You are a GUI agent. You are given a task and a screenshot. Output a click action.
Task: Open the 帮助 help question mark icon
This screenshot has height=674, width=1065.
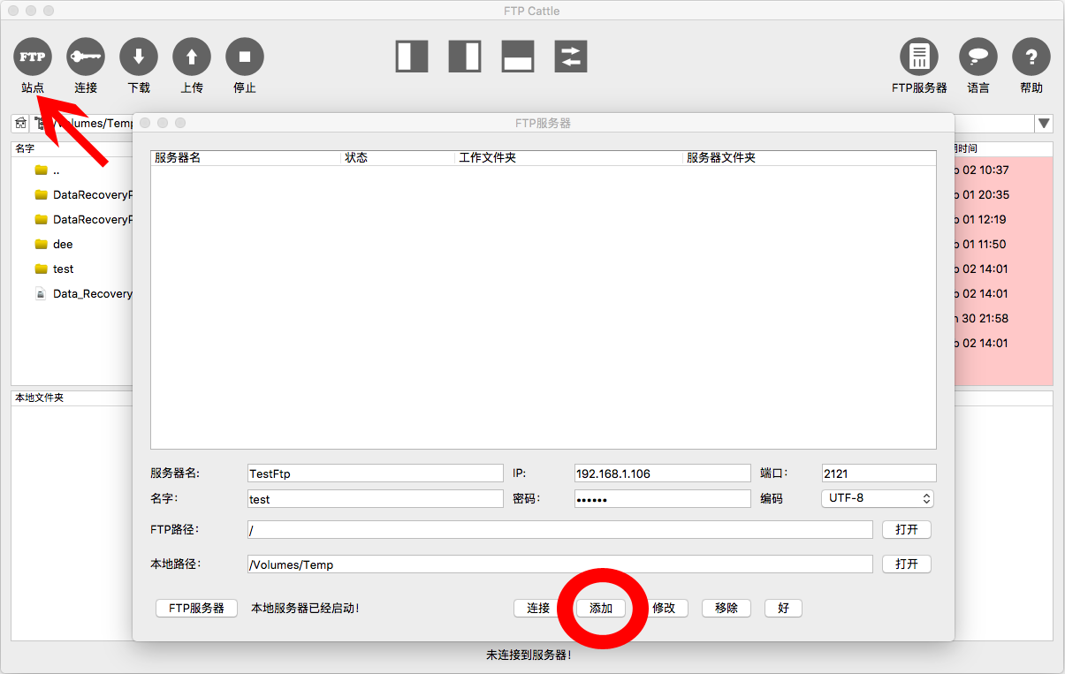pos(1031,57)
